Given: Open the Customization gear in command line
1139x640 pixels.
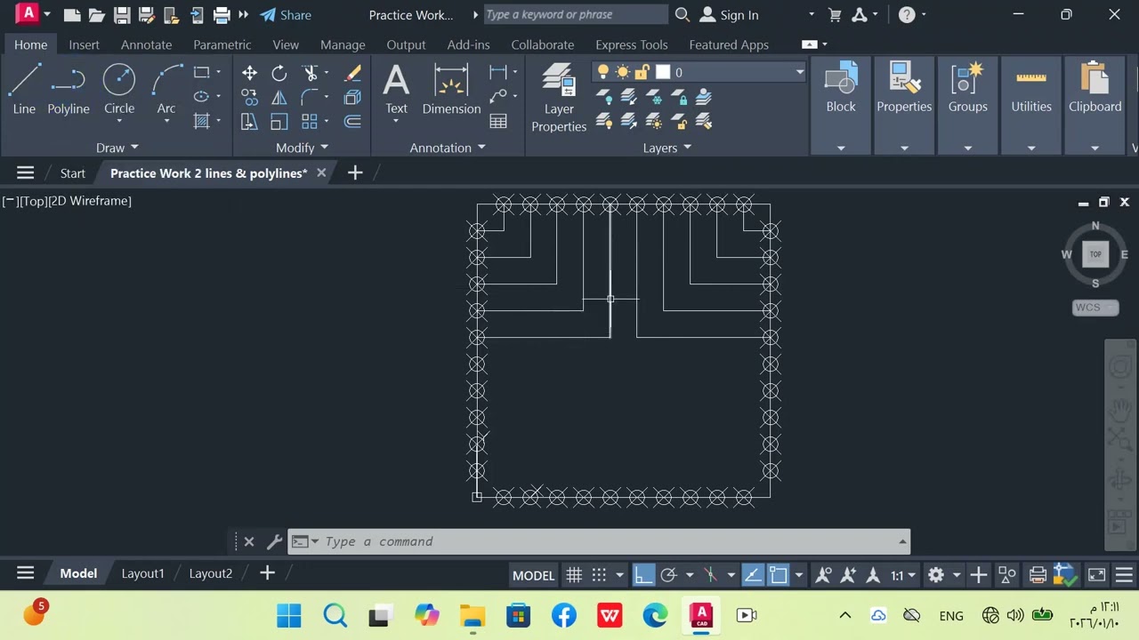Looking at the screenshot, I should pos(274,541).
